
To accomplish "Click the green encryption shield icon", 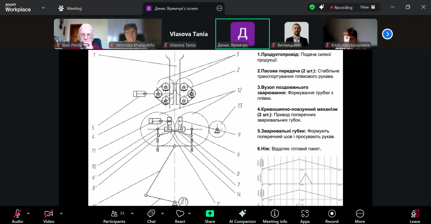I will [312, 7].
